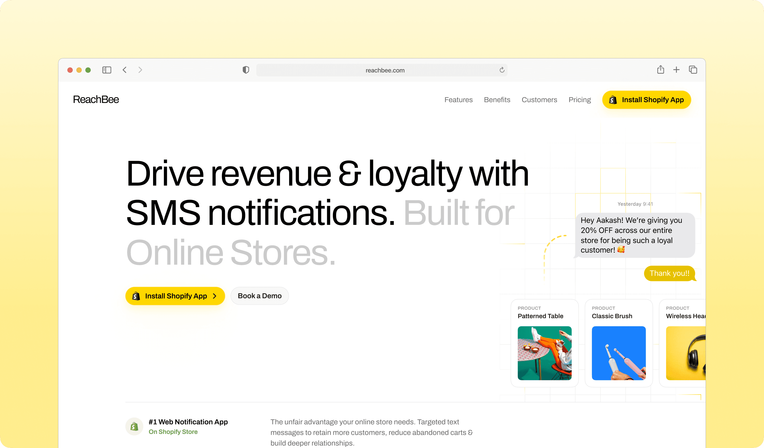Screen dimensions: 764x448
Task: Click the Classic Brush product title
Action: tap(612, 316)
